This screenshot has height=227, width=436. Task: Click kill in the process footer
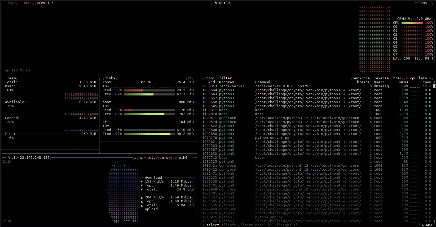click(272, 225)
